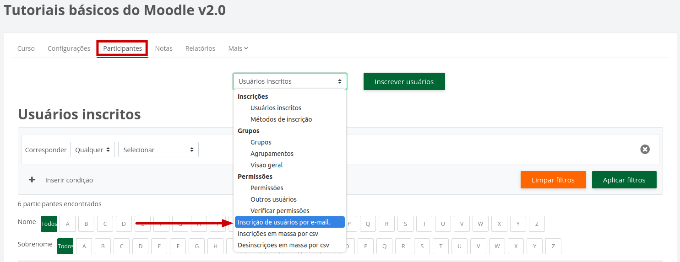Filter Sobrenome by letter R
Viewport: 680px width, 262px height.
pos(403,246)
